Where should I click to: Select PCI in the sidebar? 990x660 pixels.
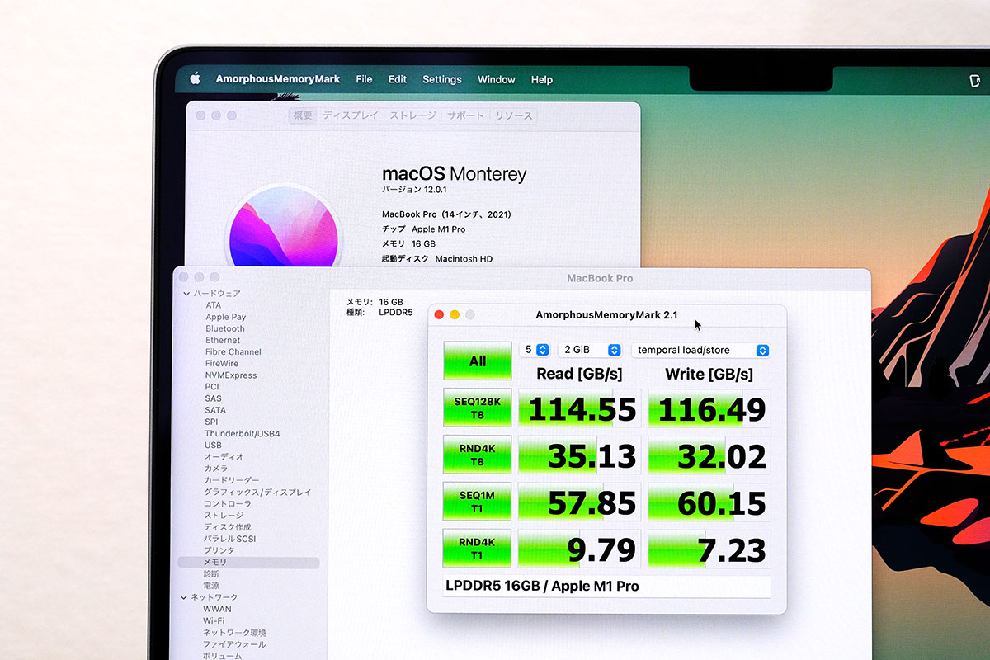(x=212, y=387)
